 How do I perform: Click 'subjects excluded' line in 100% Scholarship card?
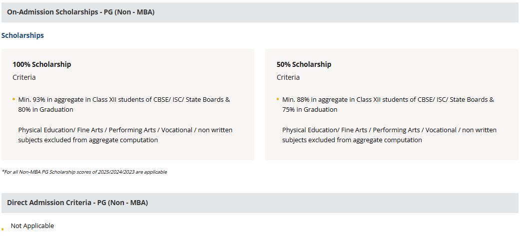pyautogui.click(x=88, y=140)
